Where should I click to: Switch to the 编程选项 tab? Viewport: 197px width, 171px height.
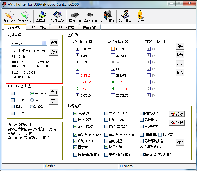point(14,27)
